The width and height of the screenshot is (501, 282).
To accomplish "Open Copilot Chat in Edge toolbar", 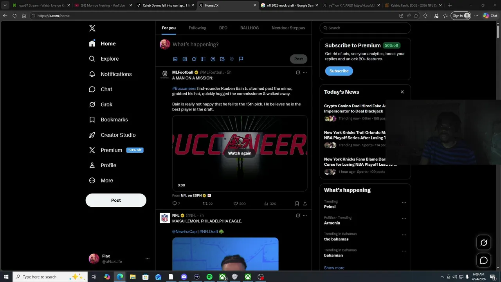I will pos(491,16).
